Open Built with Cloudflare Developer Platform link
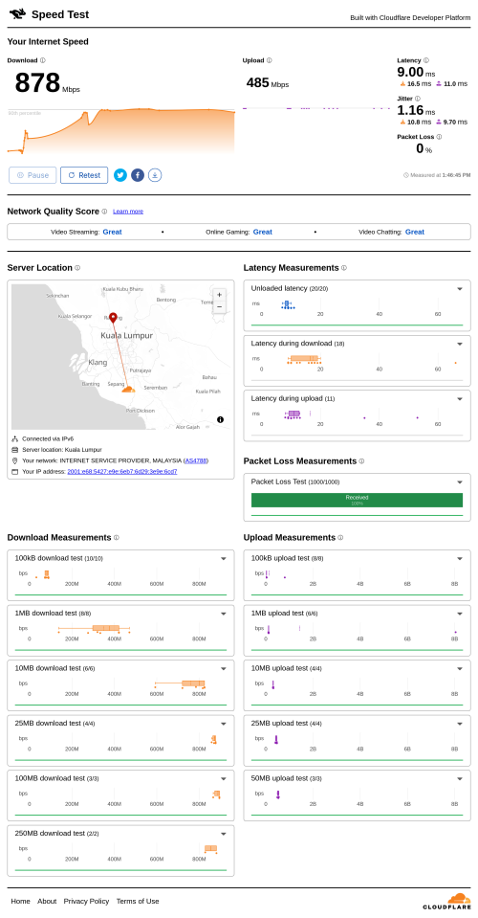The height and width of the screenshot is (918, 478). (x=410, y=17)
